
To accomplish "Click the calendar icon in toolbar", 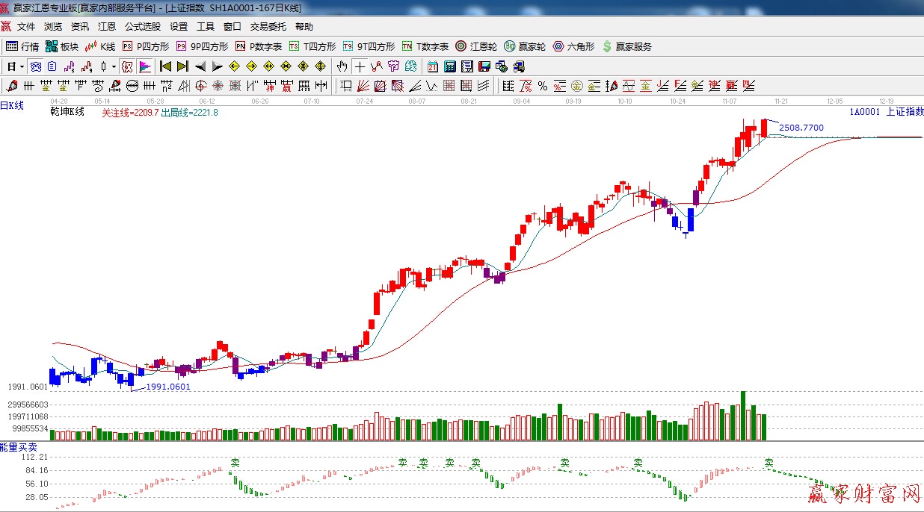I will pos(433,66).
